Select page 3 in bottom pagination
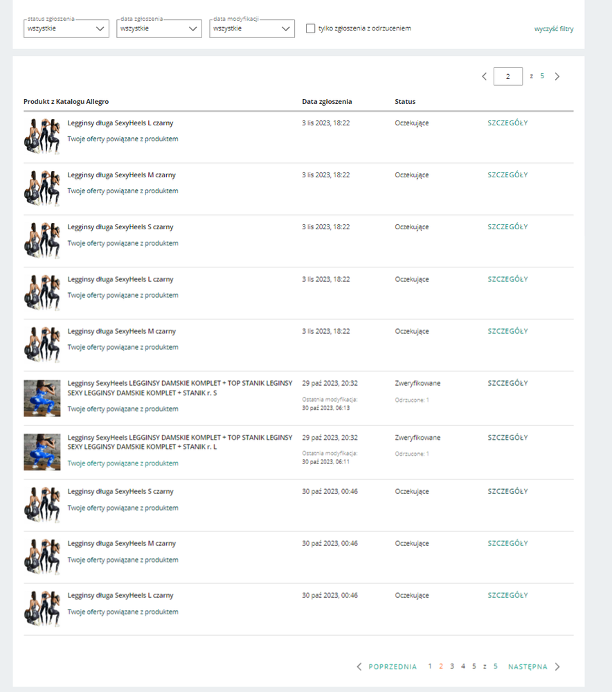 click(452, 666)
